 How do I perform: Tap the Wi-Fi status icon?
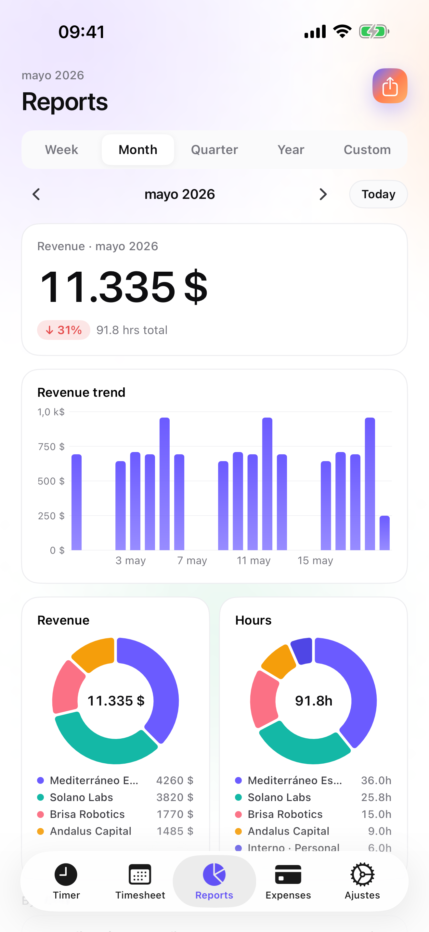[x=343, y=31]
